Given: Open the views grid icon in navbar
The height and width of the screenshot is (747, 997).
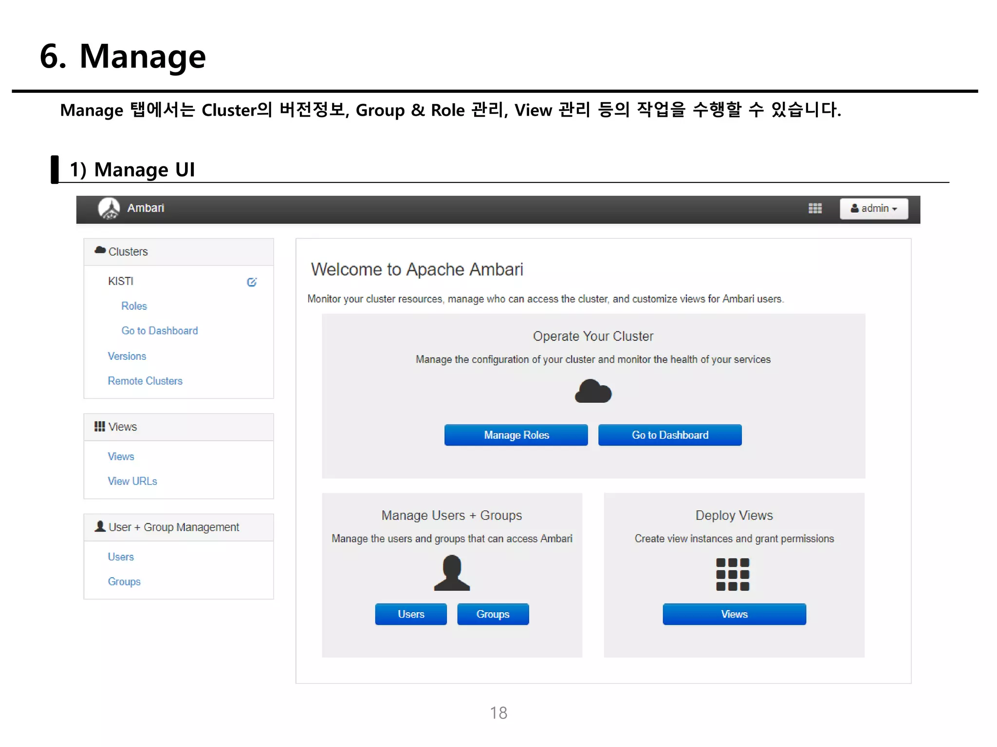Looking at the screenshot, I should coord(815,209).
